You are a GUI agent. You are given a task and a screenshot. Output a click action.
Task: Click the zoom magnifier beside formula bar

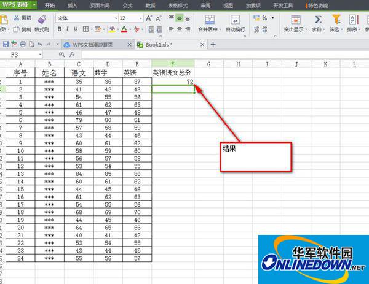[x=61, y=55]
